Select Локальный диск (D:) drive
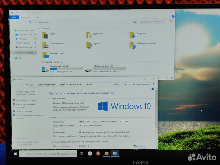Viewport: 220px width, 165px height. [105, 69]
